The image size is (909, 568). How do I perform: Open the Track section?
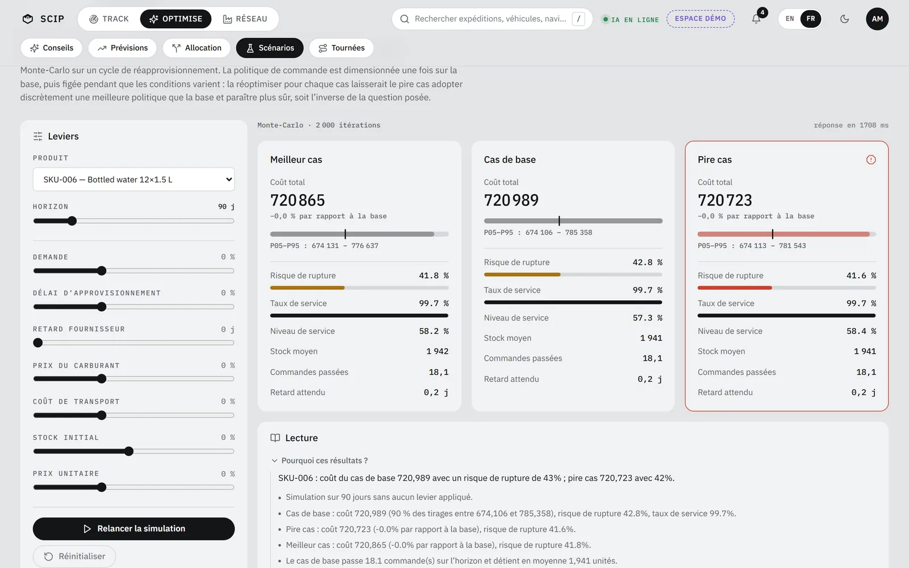pyautogui.click(x=109, y=19)
